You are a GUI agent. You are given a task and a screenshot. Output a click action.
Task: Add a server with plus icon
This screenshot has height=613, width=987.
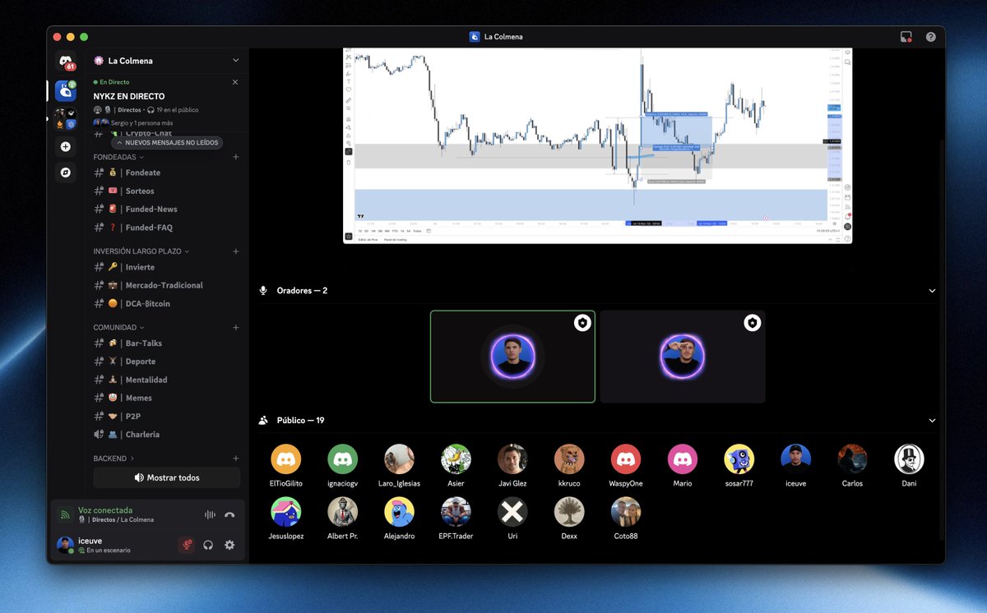(x=66, y=146)
